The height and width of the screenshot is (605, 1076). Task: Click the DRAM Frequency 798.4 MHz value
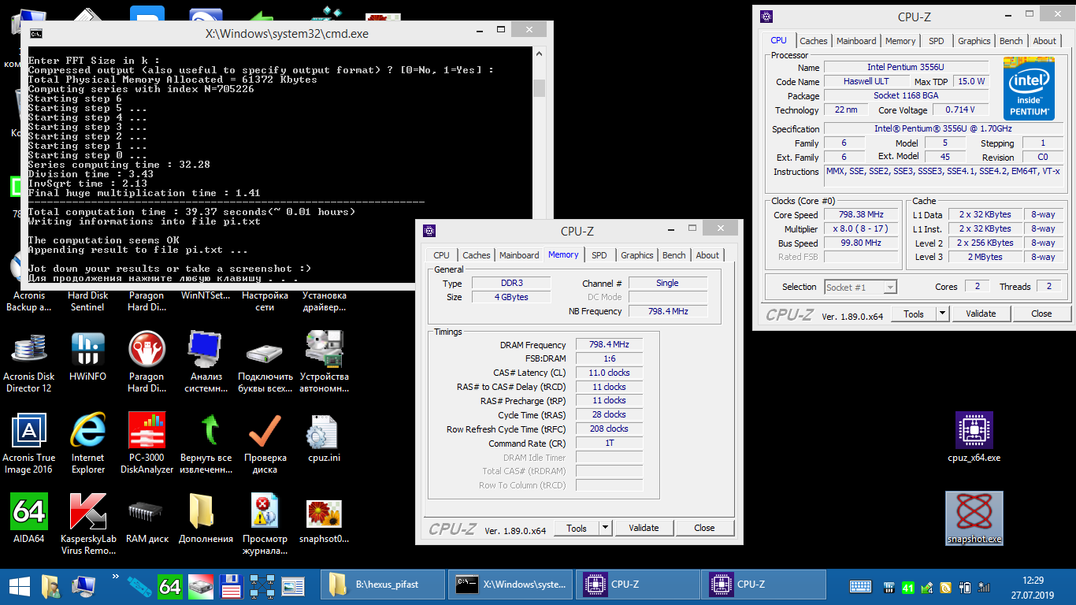[609, 345]
